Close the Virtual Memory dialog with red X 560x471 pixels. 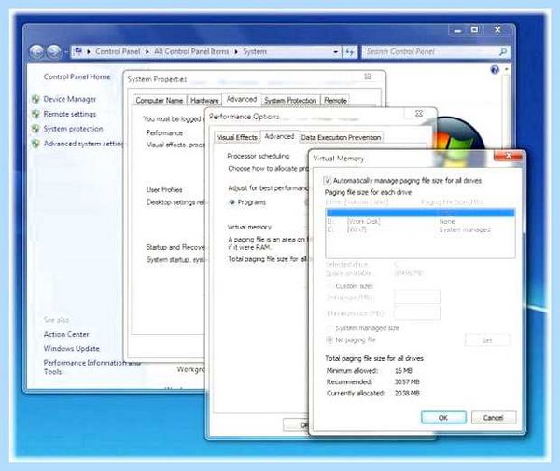point(509,155)
